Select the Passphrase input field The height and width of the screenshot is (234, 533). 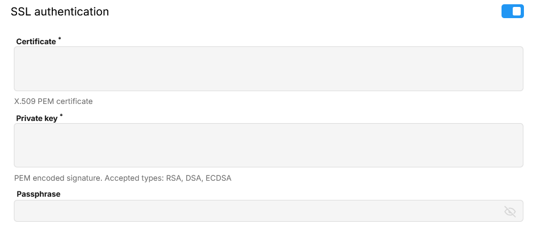(x=256, y=211)
